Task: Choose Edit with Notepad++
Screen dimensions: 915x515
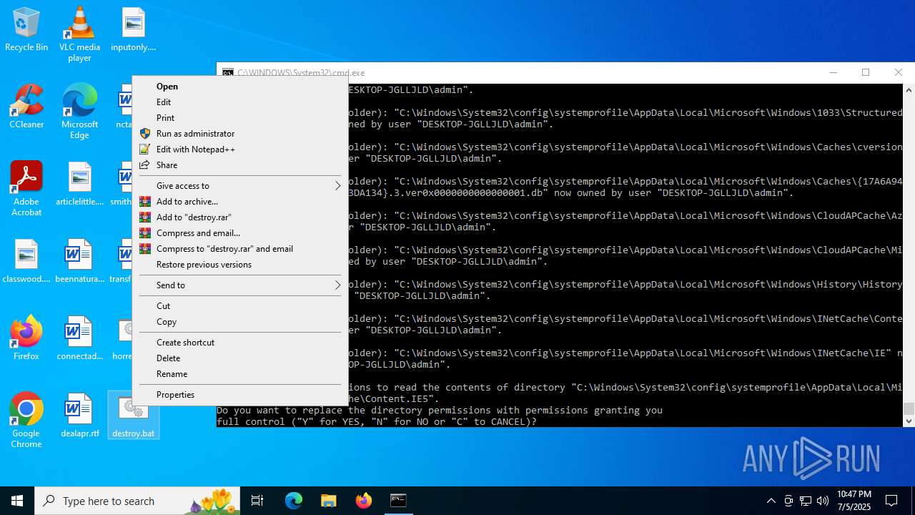Action: tap(240, 149)
